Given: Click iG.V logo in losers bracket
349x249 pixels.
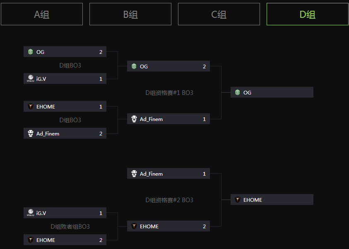Looking at the screenshot, I should click(x=31, y=213).
